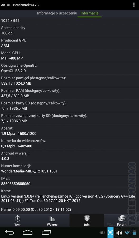Tap the Wi-Fi status icon
Viewport: 139px width, 238px height.
(x=127, y=232)
